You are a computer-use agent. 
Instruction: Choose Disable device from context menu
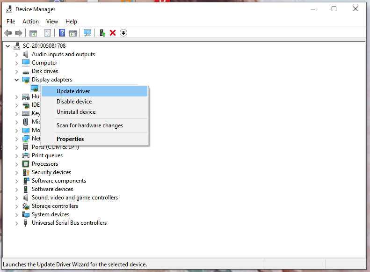(94, 102)
